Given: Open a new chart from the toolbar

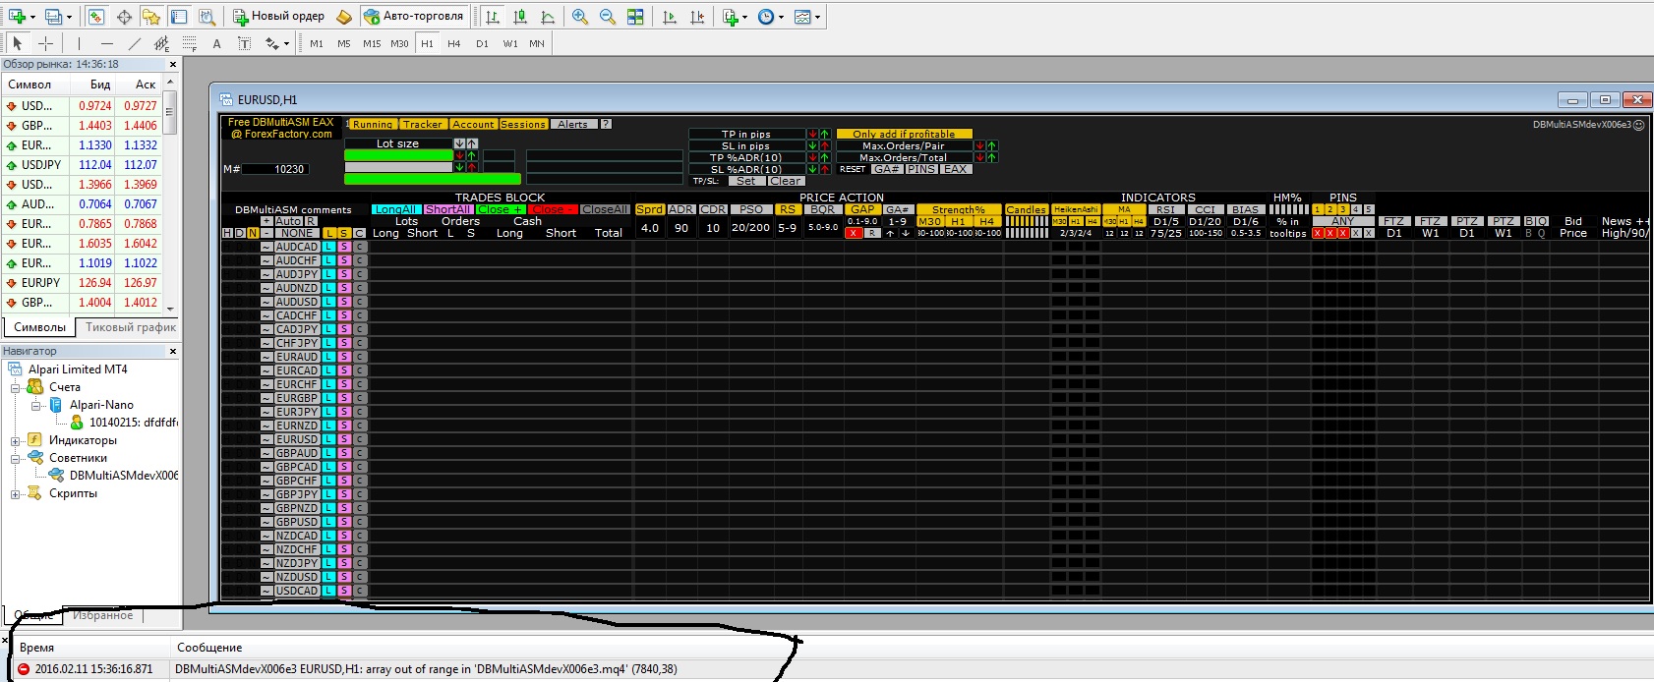Looking at the screenshot, I should click(x=17, y=16).
